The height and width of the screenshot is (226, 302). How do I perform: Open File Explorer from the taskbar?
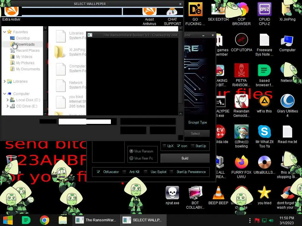click(63, 220)
